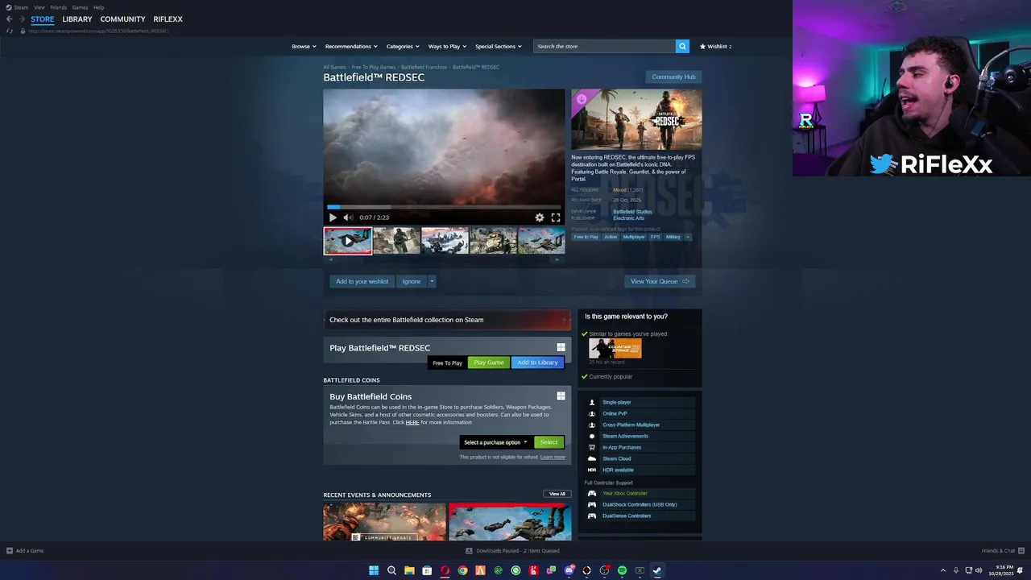Click Windows icon beside Buy Battlefield Coins
This screenshot has height=580, width=1031.
[x=561, y=396]
